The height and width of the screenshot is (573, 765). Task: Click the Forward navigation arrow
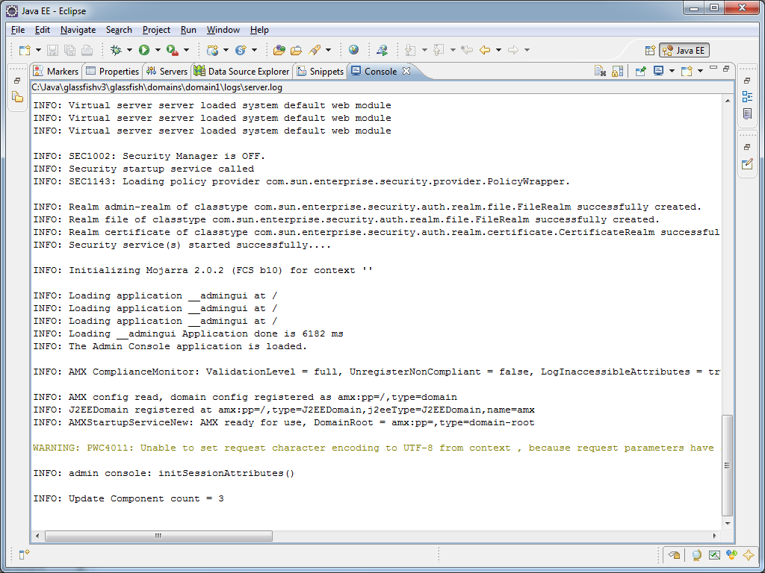[x=512, y=50]
